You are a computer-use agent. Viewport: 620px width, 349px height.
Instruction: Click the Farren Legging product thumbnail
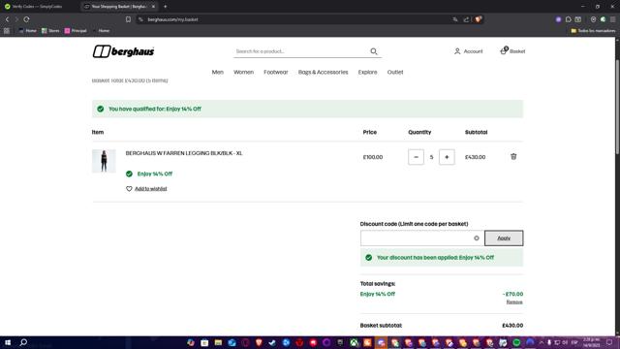pos(104,161)
